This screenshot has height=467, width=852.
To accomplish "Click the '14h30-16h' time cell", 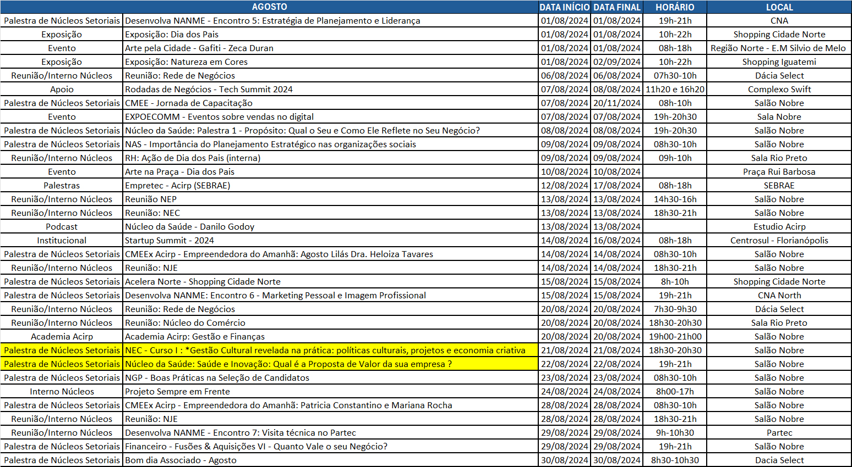I will click(x=675, y=199).
